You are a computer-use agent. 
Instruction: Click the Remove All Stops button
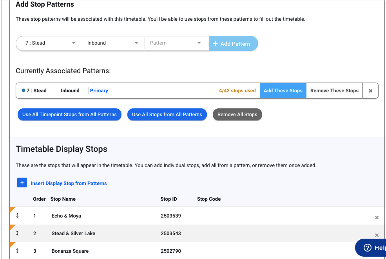point(237,115)
